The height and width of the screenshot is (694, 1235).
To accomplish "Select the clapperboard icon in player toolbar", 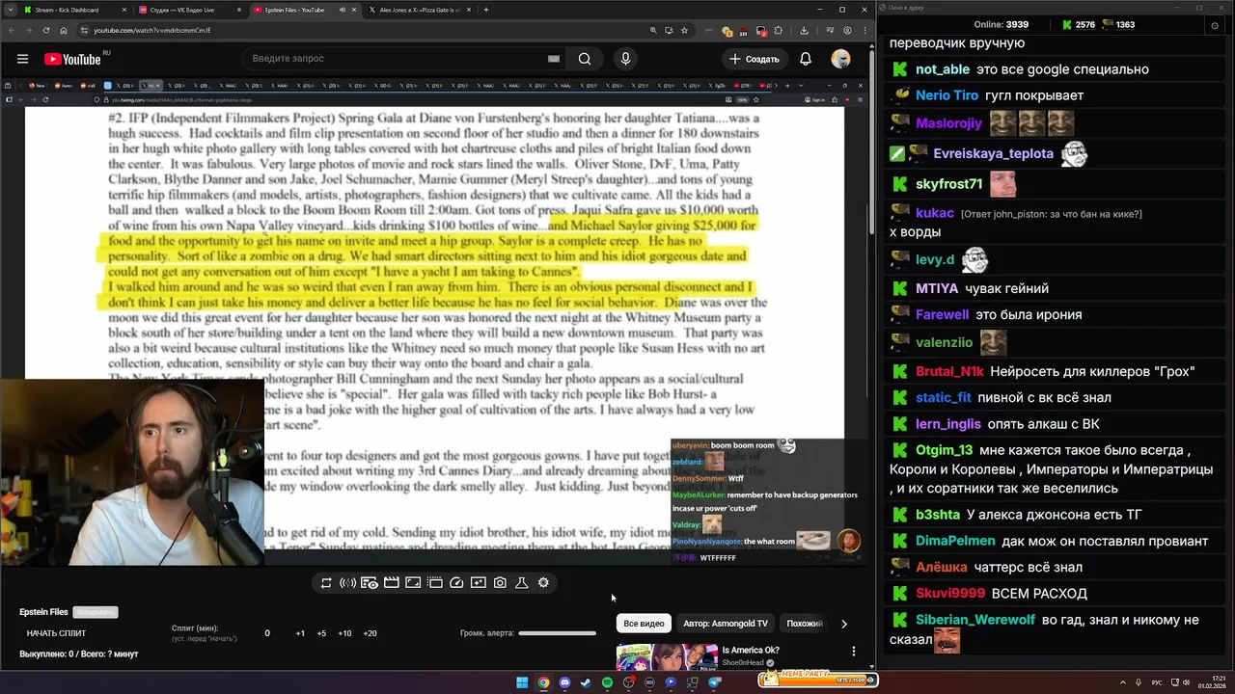I will point(392,582).
